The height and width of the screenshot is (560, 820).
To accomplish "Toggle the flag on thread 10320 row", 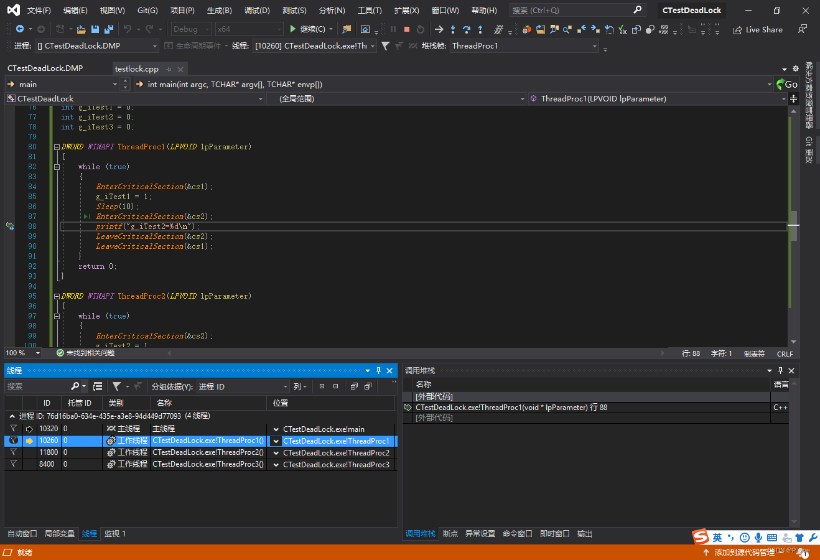I will click(x=13, y=429).
